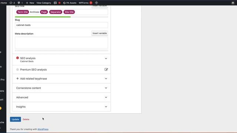
Task: Select the Page variable tag
Action: pyautogui.click(x=44, y=12)
